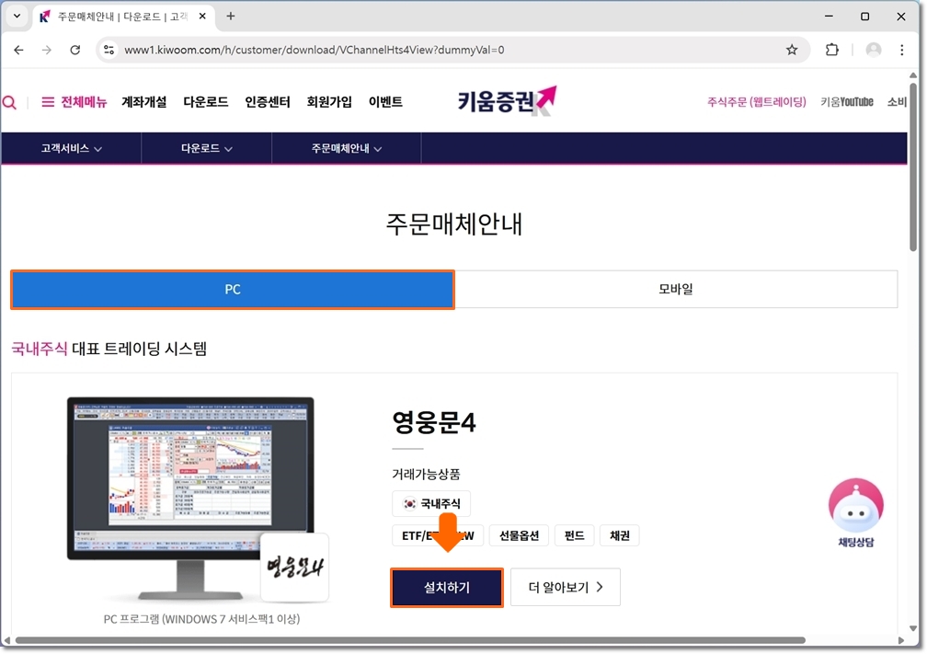927x654 pixels.
Task: Click the PC 프로그램 system requirement caption
Action: (201, 619)
